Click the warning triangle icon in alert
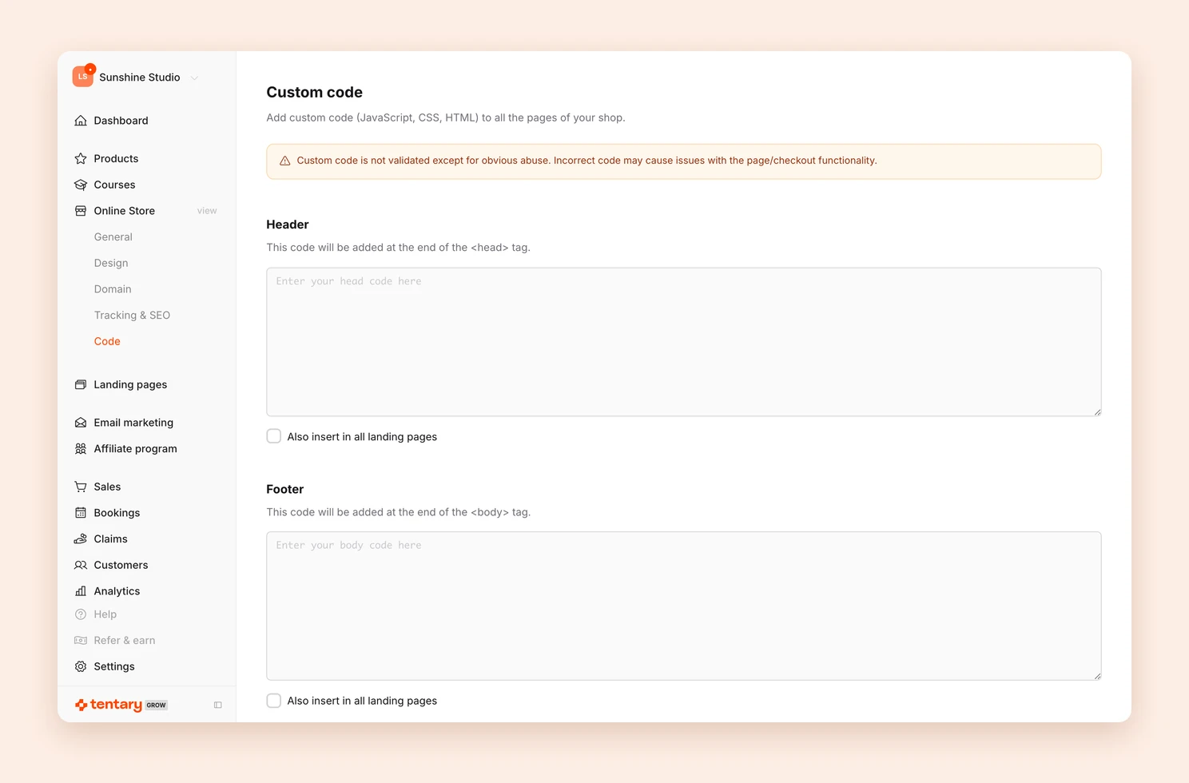This screenshot has height=783, width=1189. point(284,161)
